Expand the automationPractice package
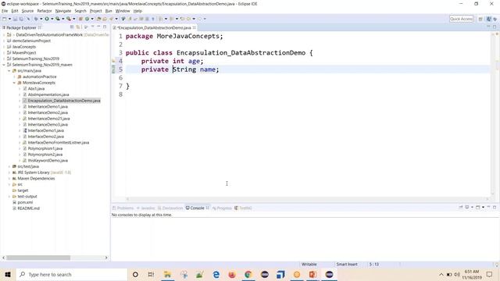The width and height of the screenshot is (500, 281). coord(14,76)
